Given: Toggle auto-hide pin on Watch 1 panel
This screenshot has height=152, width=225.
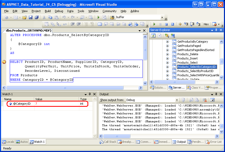Looking at the screenshot, I should point(90,94).
